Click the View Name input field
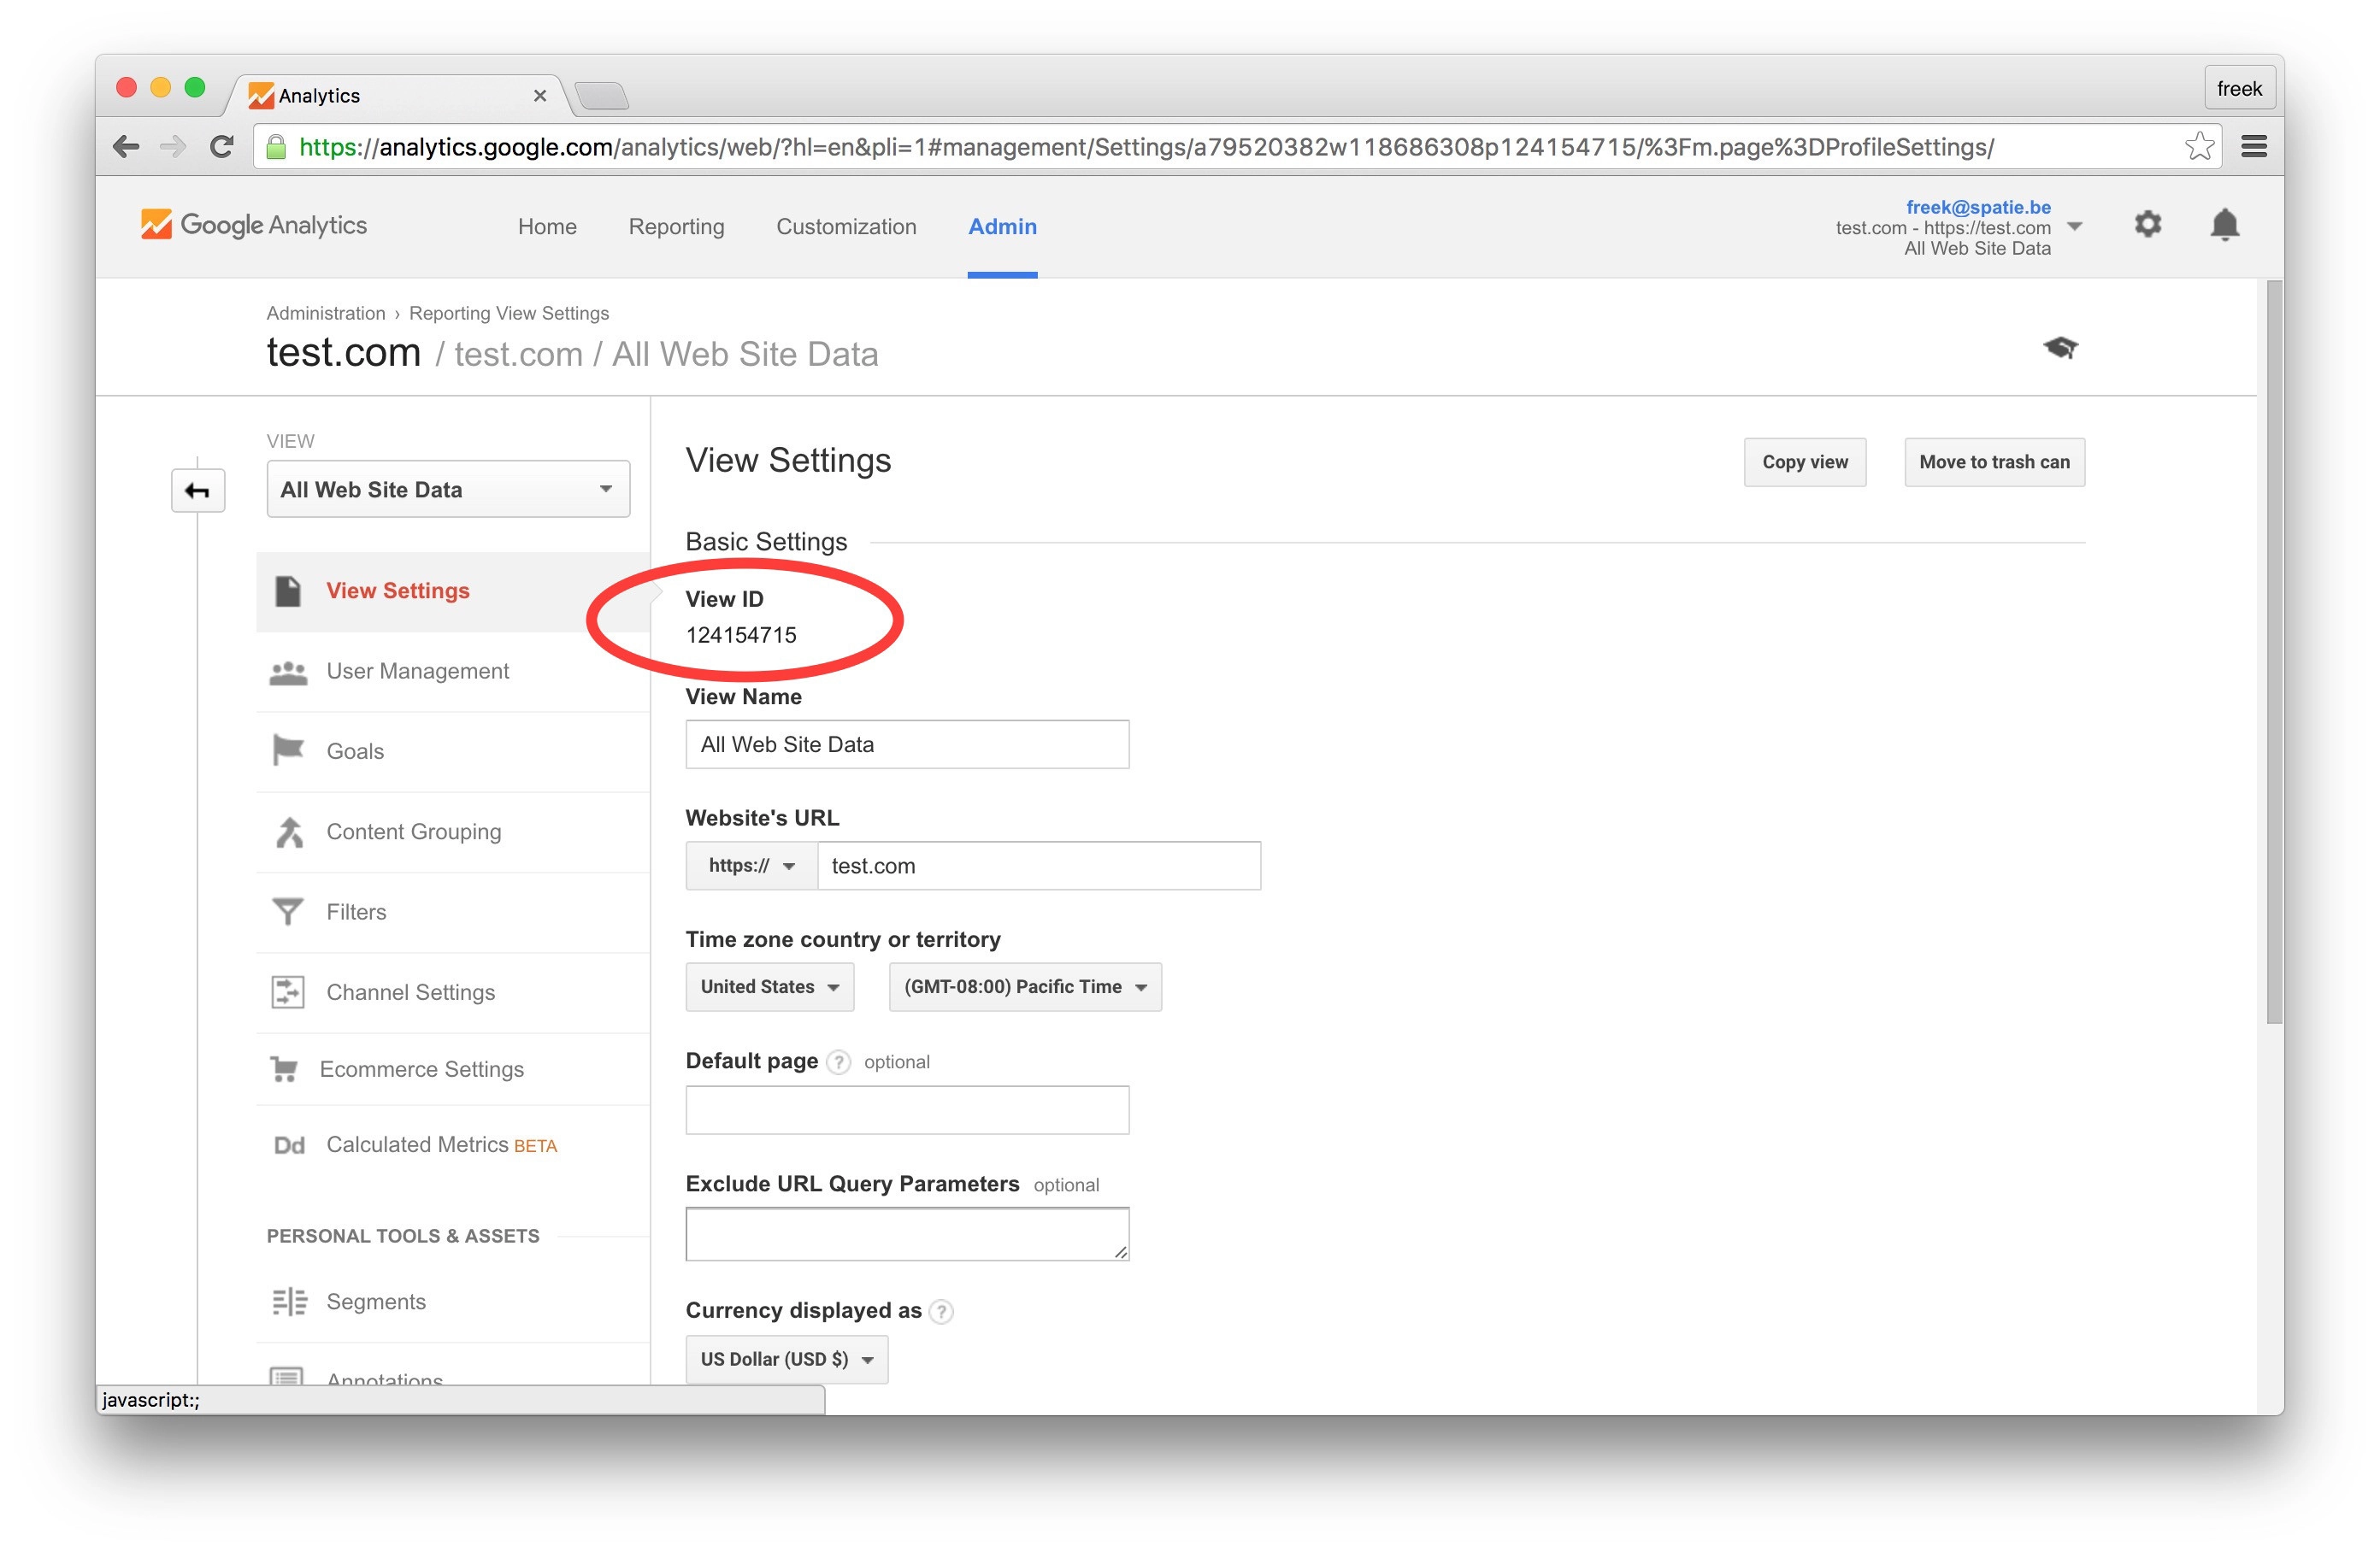This screenshot has height=1552, width=2380. [x=906, y=745]
